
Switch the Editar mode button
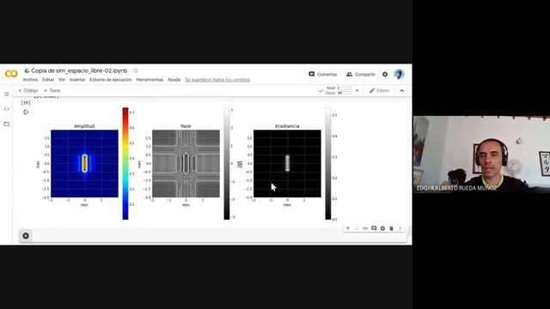pyautogui.click(x=379, y=90)
